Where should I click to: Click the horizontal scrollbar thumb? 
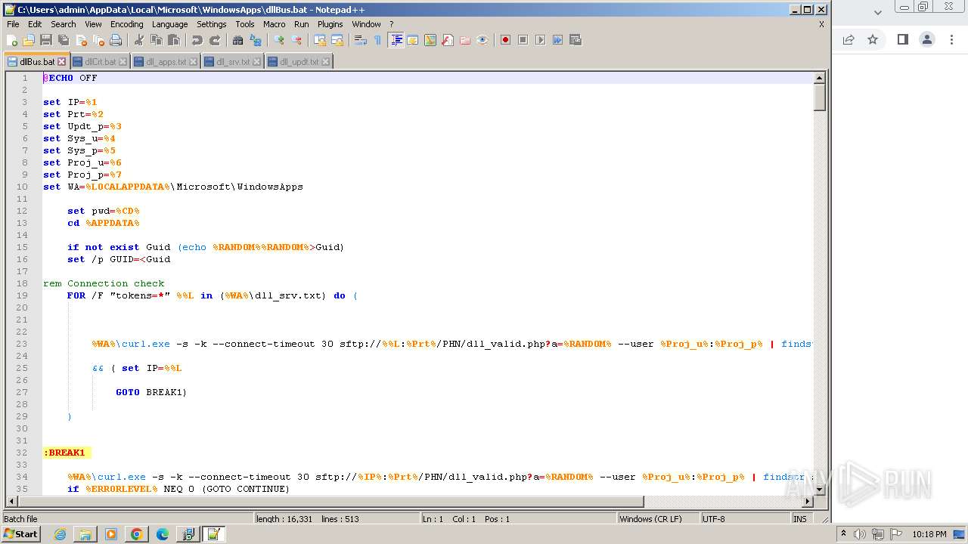pyautogui.click(x=331, y=502)
